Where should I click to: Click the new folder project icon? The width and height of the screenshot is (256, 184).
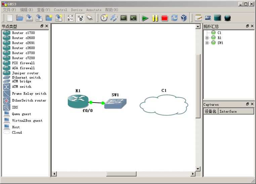pos(49,18)
